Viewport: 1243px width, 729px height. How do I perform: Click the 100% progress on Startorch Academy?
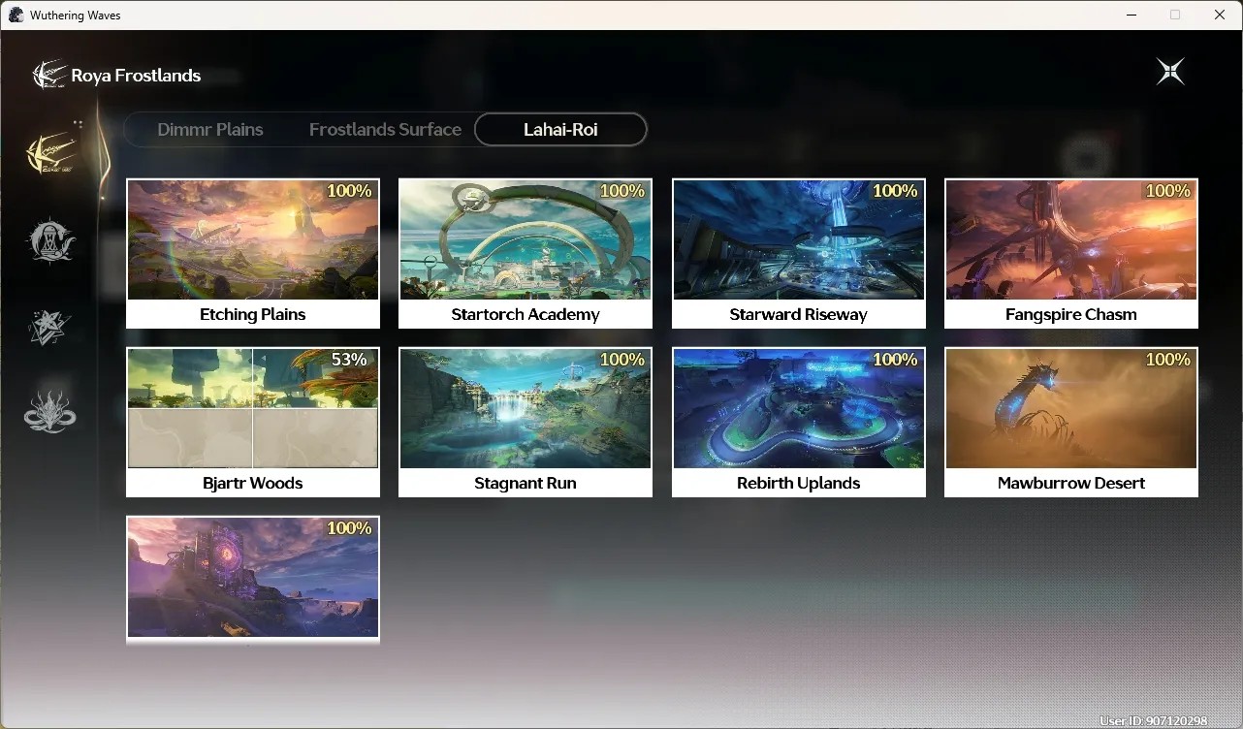pos(622,191)
